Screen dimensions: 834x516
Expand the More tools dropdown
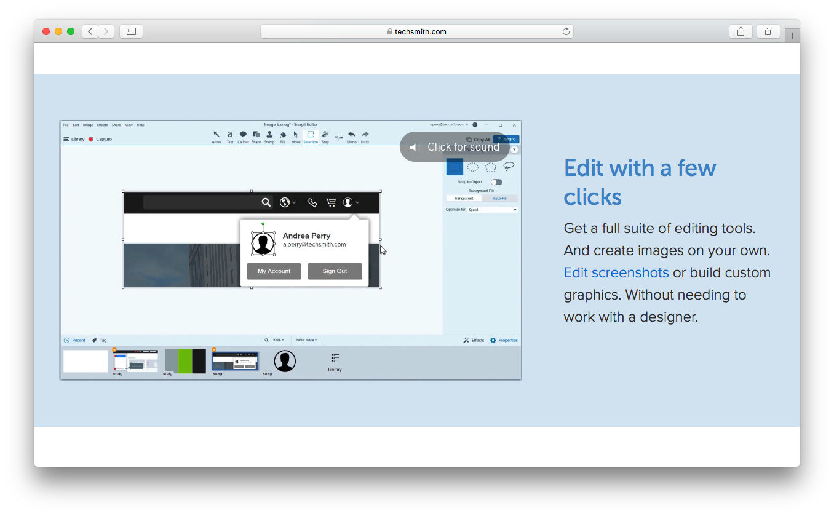click(339, 138)
